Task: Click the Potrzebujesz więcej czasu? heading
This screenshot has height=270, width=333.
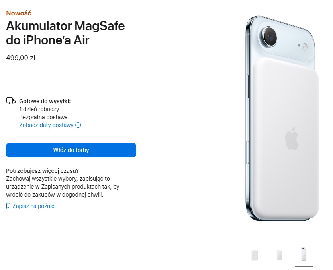Action: click(42, 171)
